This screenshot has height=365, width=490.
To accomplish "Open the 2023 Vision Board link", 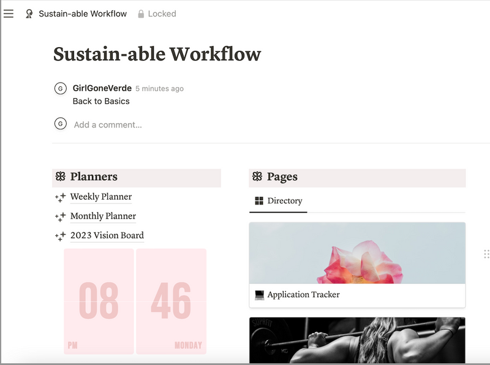I will (x=107, y=236).
